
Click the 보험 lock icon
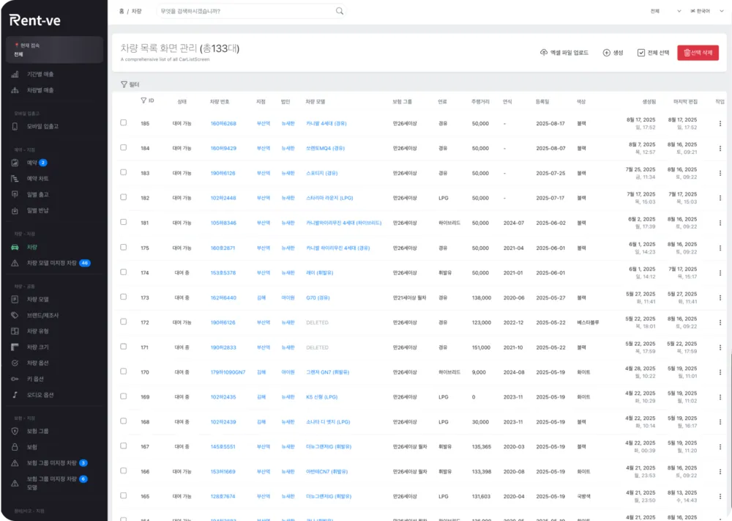(15, 447)
